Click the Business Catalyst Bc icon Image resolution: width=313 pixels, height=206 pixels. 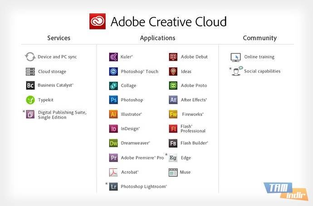coord(30,85)
